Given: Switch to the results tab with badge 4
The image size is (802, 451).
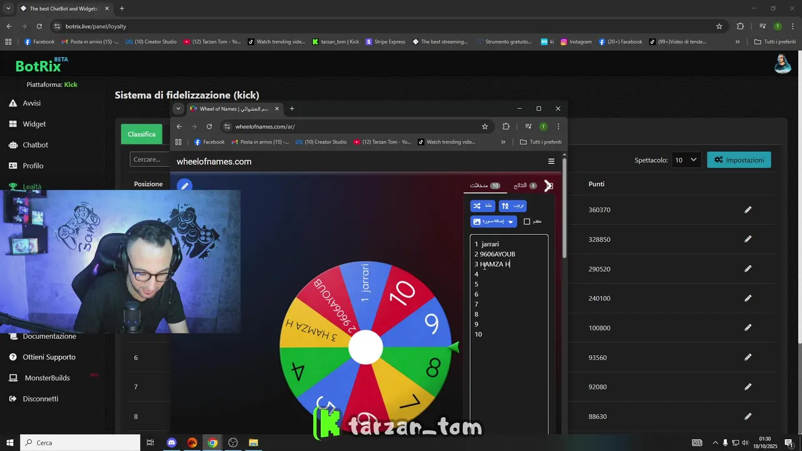Looking at the screenshot, I should [525, 185].
